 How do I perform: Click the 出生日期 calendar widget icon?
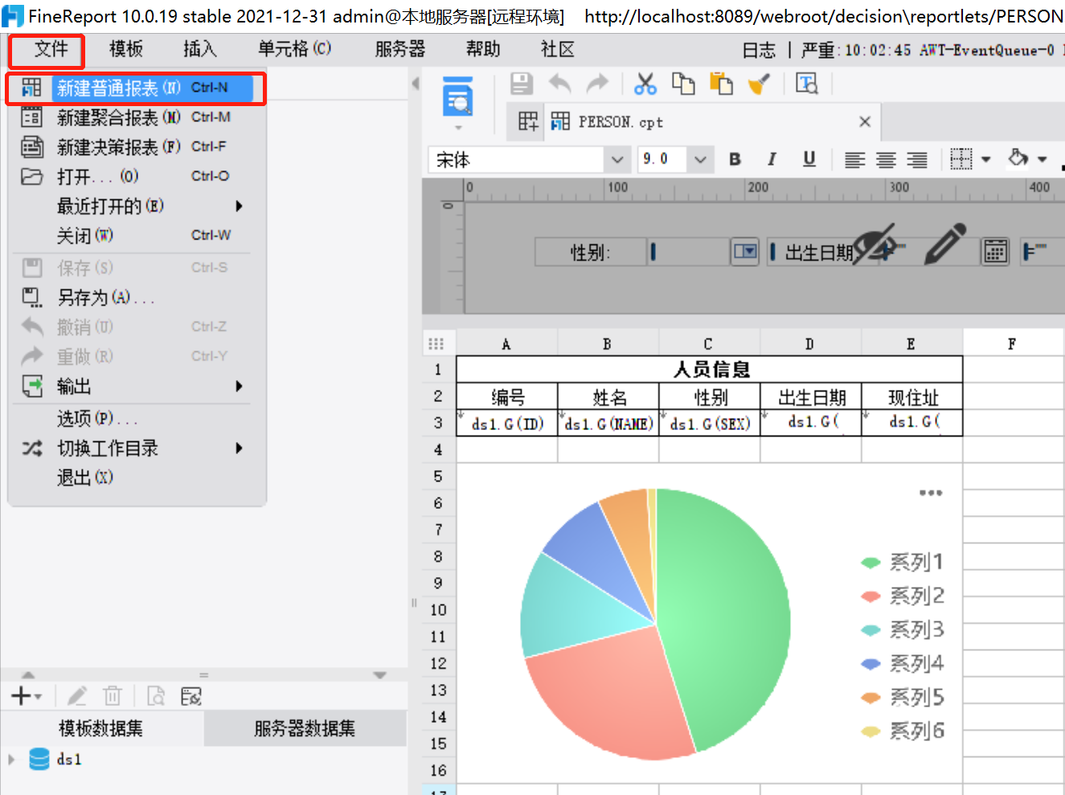click(x=995, y=252)
